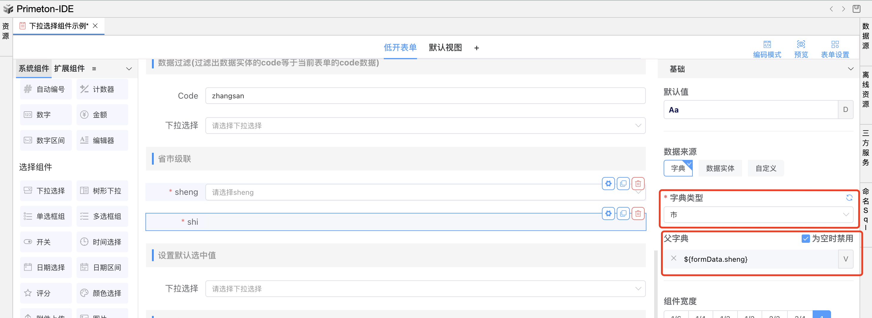Viewport: 872px width, 318px height.
Task: Select 自定义 as data source
Action: click(766, 168)
